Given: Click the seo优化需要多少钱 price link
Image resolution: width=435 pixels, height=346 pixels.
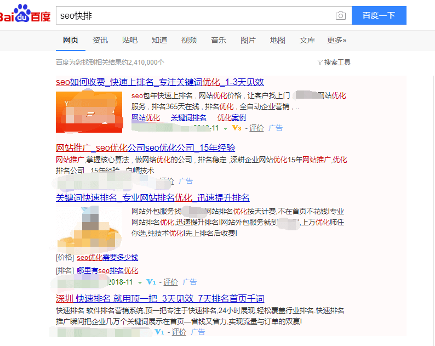Looking at the screenshot, I should coord(107,258).
